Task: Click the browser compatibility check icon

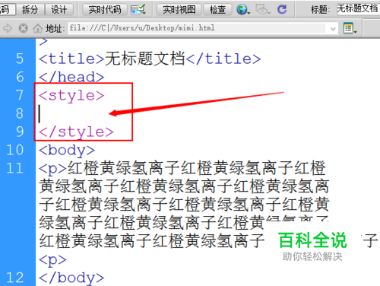Action: (138, 10)
